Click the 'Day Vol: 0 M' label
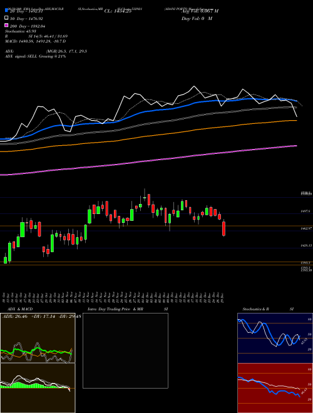Screen dimensions: 313x413 pos(197,19)
